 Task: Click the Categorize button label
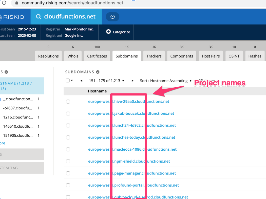click(x=121, y=32)
